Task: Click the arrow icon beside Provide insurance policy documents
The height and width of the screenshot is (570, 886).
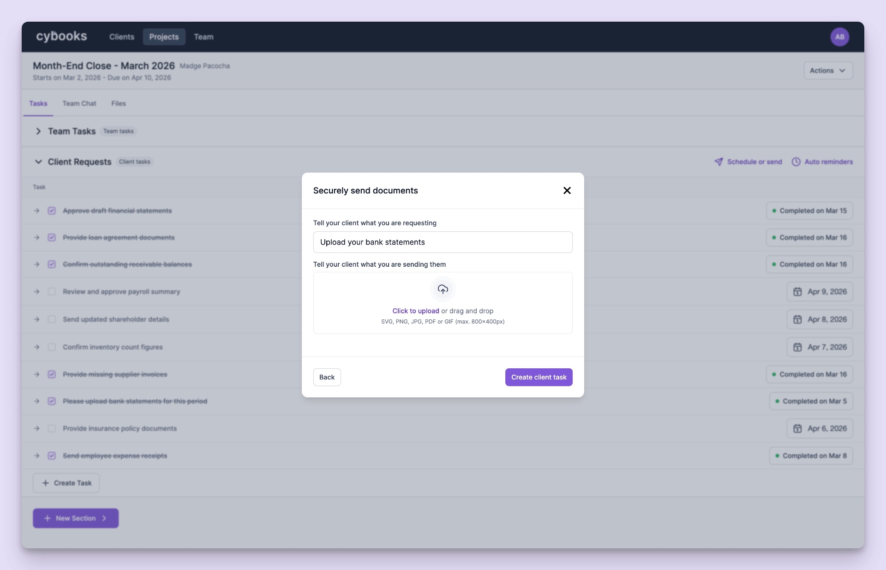Action: (x=37, y=429)
